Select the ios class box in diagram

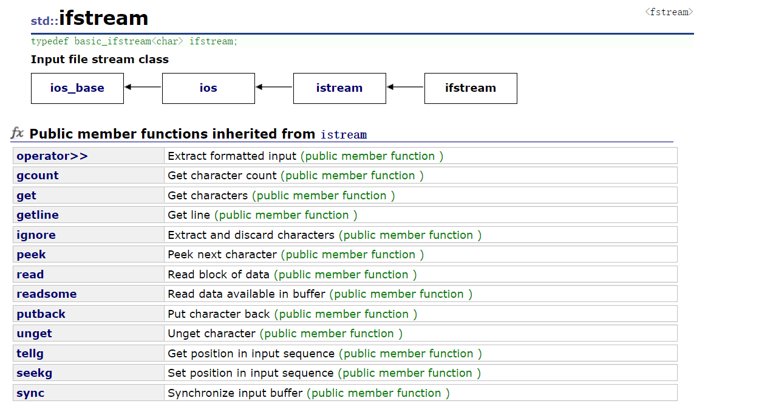tap(208, 88)
